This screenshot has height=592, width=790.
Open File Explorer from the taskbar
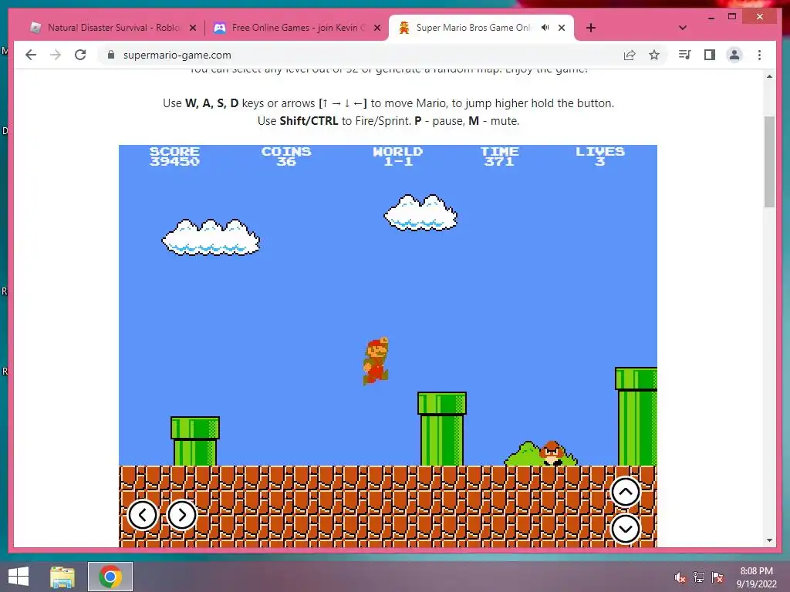pos(62,577)
